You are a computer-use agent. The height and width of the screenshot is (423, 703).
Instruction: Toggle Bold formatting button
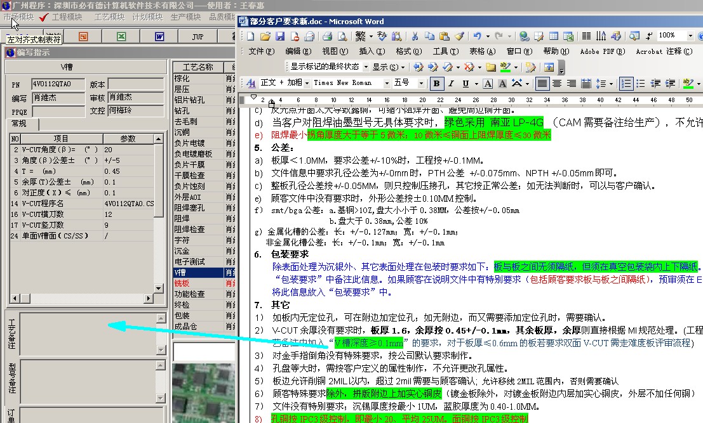436,83
